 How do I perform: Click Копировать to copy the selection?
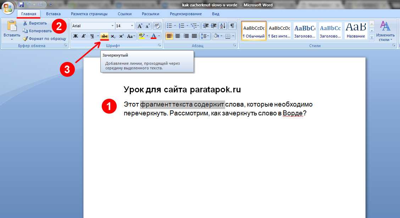coord(37,31)
